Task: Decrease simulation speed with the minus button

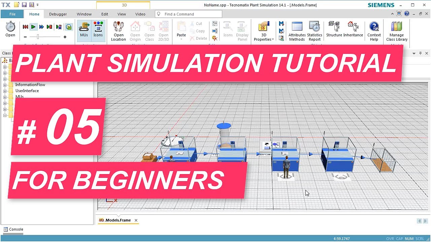Action: click(25, 37)
